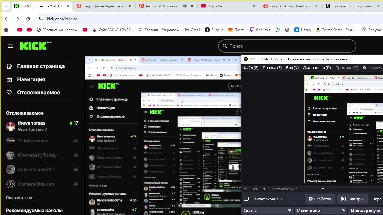Open the События Twitch bookmark
This screenshot has width=383, height=215.
click(x=260, y=30)
